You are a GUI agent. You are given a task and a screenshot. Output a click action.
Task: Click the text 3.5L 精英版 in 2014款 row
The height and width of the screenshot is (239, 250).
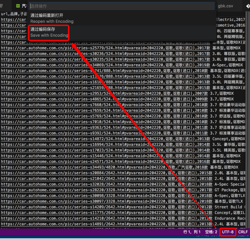pos(223,150)
